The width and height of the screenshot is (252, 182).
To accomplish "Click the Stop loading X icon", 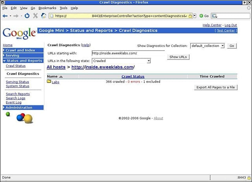I will pos(35,16).
